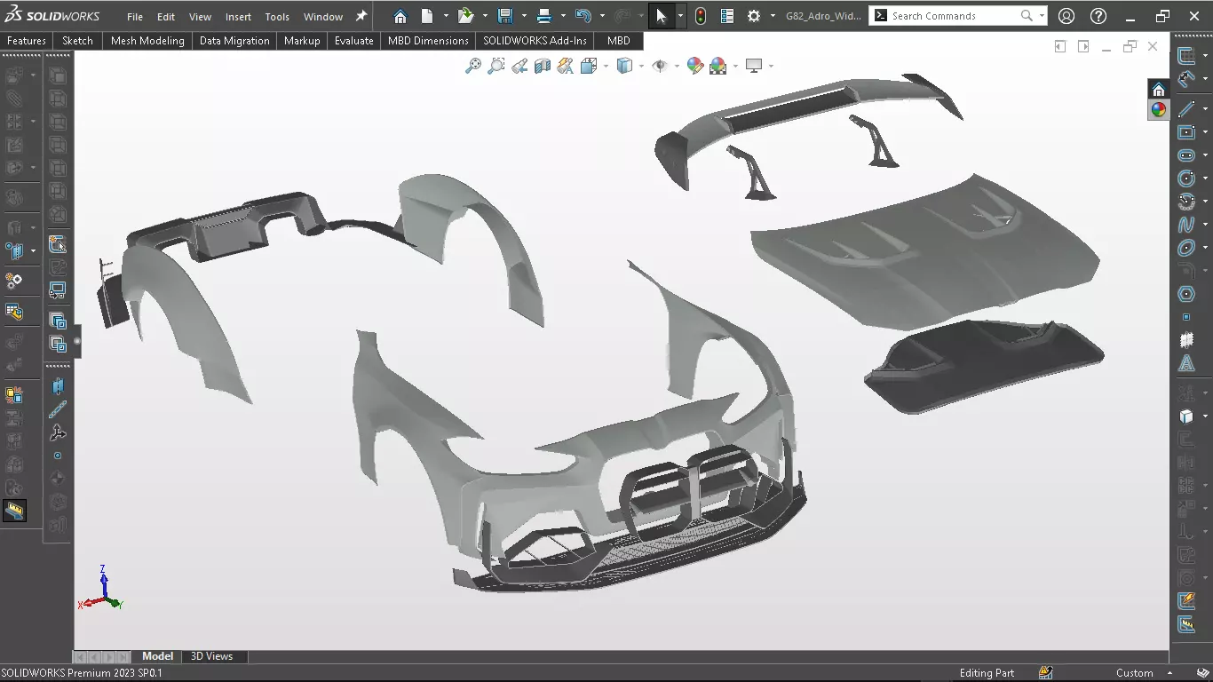This screenshot has width=1213, height=682.
Task: Pin the menu bar with pushpin
Action: click(x=361, y=16)
